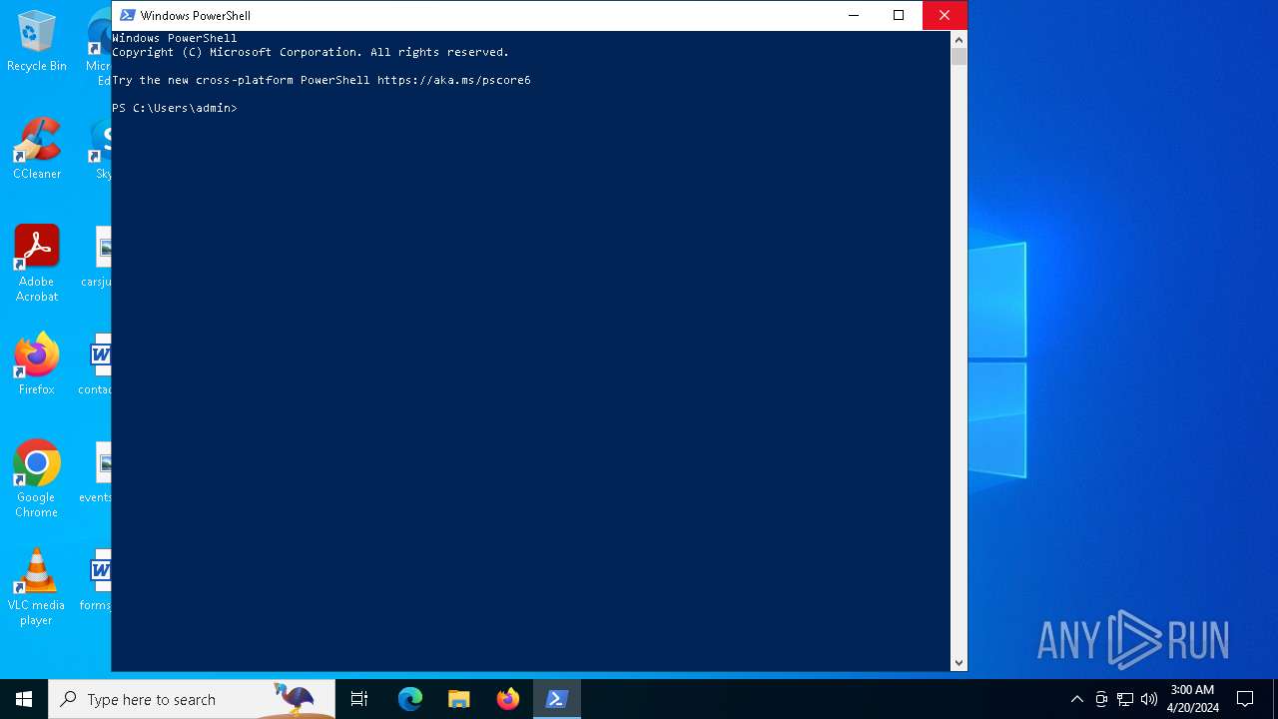Click the PowerShell scrollbar down arrow
Viewport: 1278px width, 719px height.
pos(958,662)
